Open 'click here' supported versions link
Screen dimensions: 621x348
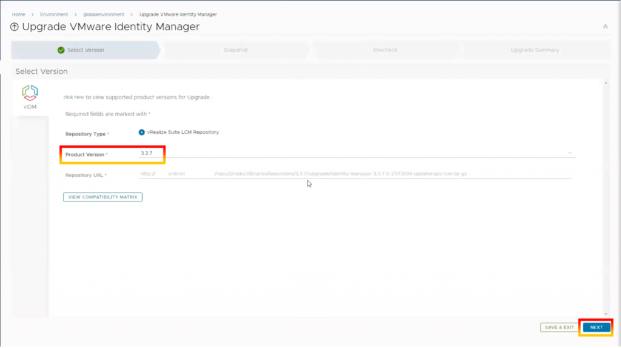[73, 97]
